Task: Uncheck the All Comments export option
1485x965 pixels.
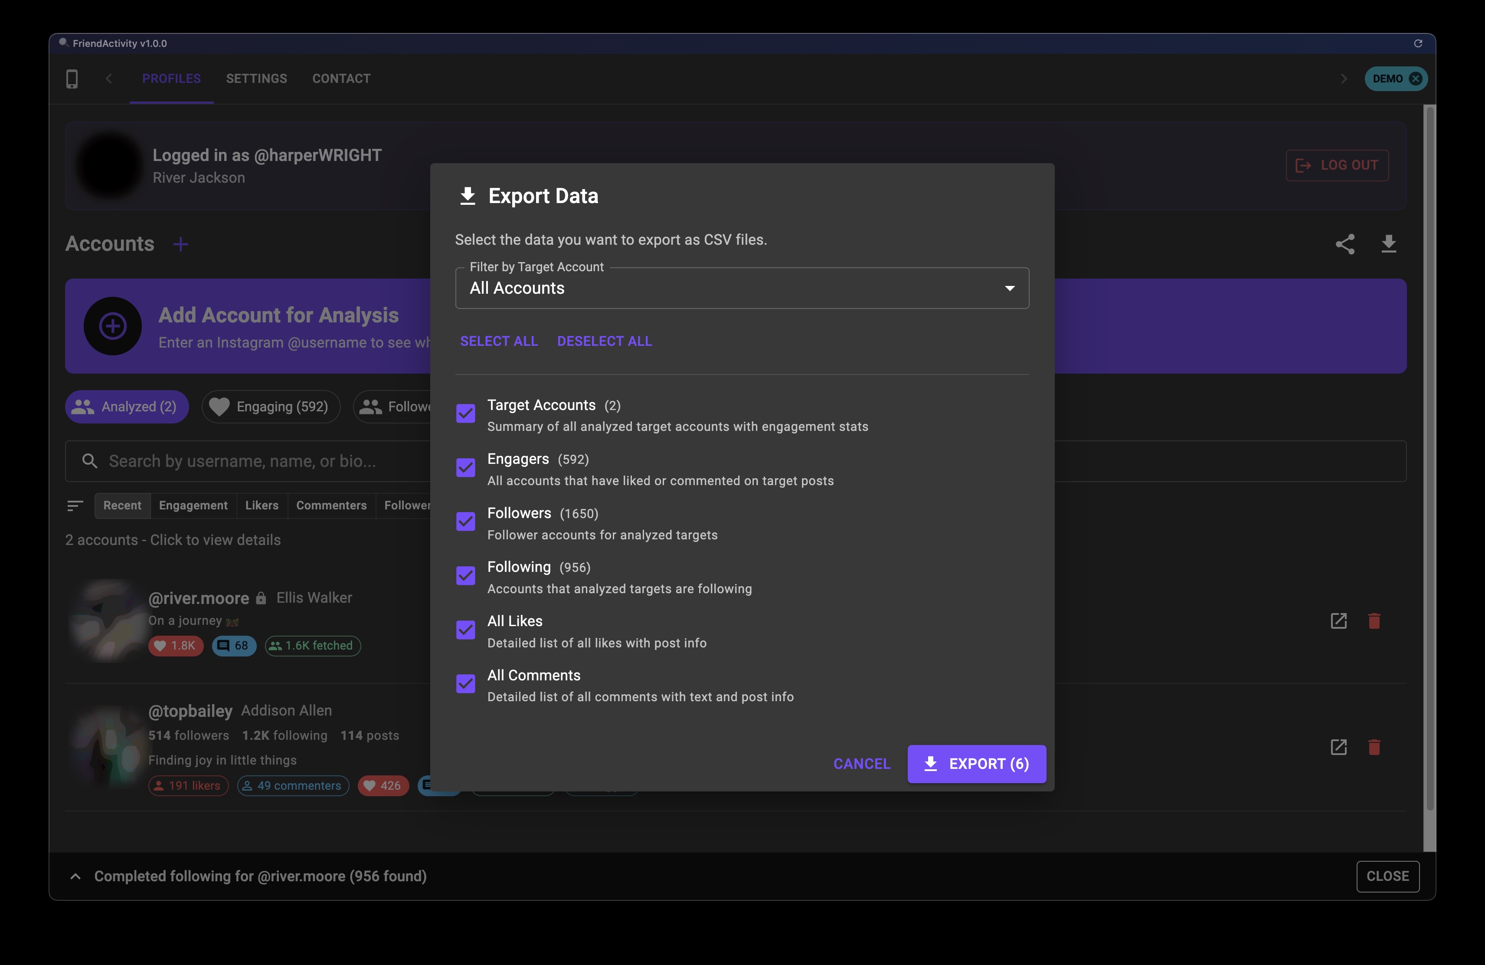Action: (465, 684)
